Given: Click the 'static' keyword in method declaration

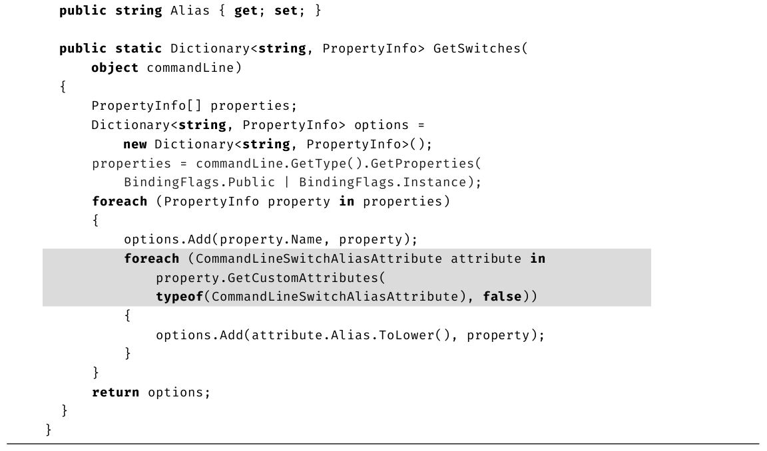Looking at the screenshot, I should pyautogui.click(x=138, y=49).
